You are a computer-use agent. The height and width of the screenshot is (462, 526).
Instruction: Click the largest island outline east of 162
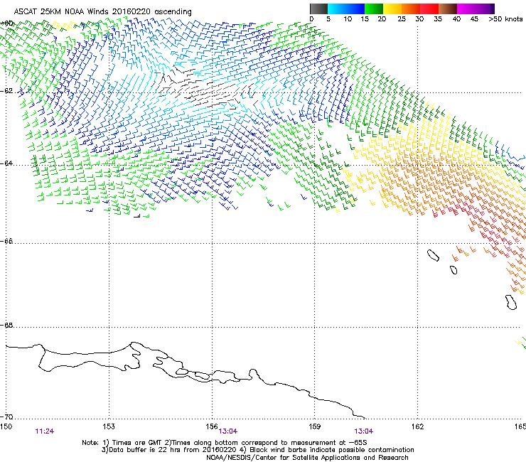[x=511, y=302]
